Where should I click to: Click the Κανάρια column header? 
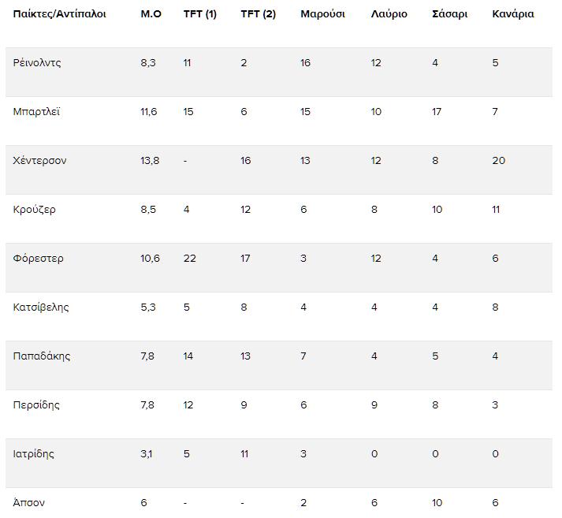[513, 14]
